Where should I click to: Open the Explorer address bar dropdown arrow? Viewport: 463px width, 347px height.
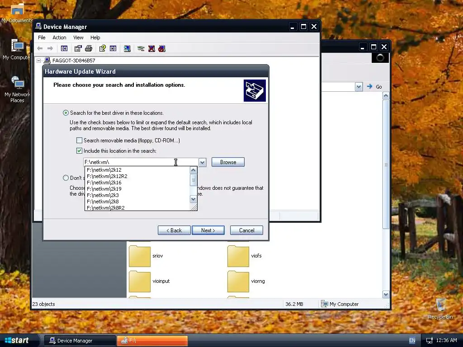[359, 87]
